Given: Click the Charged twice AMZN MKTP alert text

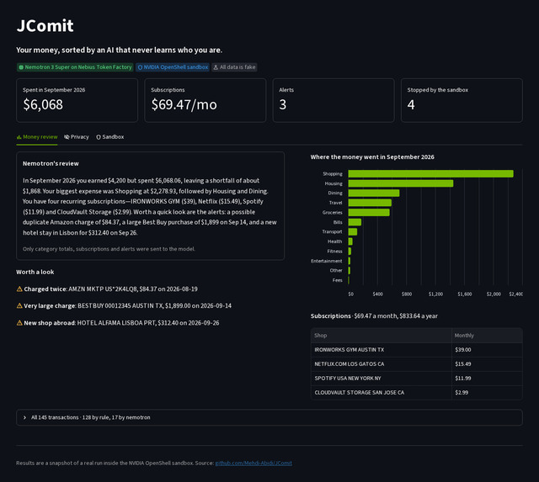Looking at the screenshot, I should point(110,289).
